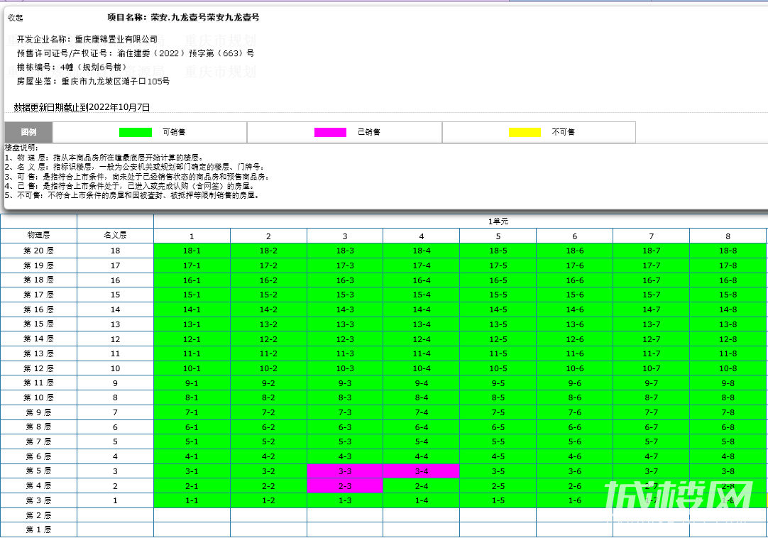Image resolution: width=768 pixels, height=538 pixels.
Task: Click the address 滩子口105号 line
Action: pyautogui.click(x=93, y=82)
